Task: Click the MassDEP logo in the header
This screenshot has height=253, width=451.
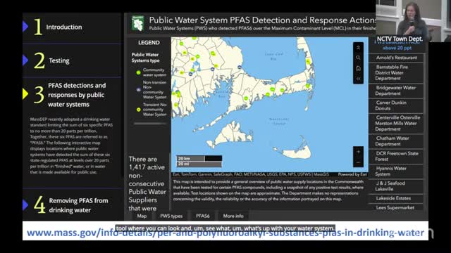Action: pyautogui.click(x=137, y=23)
